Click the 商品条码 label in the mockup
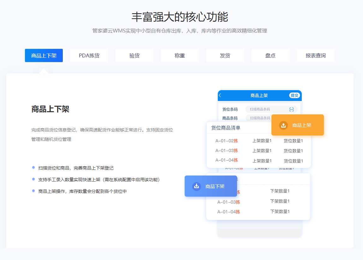The image size is (363, 260). (230, 118)
